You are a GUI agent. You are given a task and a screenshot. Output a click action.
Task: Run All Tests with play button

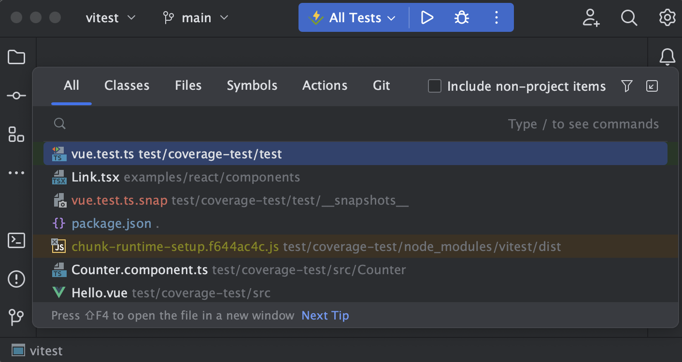tap(427, 18)
